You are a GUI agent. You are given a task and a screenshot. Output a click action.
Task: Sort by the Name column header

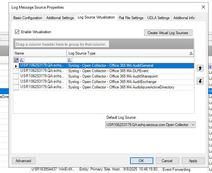point(40,53)
